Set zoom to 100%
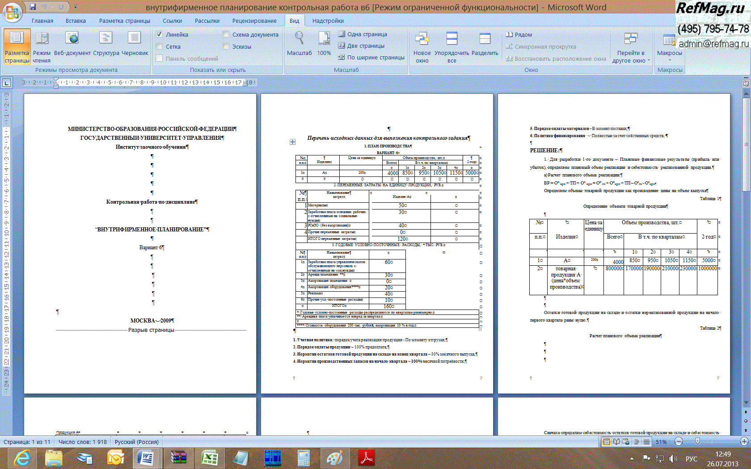The width and height of the screenshot is (751, 469). point(324,45)
